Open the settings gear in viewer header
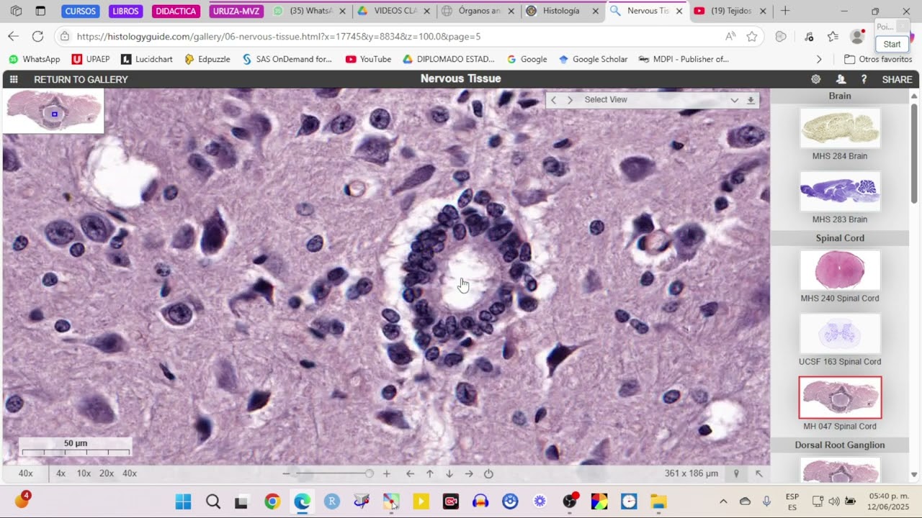 click(x=815, y=79)
